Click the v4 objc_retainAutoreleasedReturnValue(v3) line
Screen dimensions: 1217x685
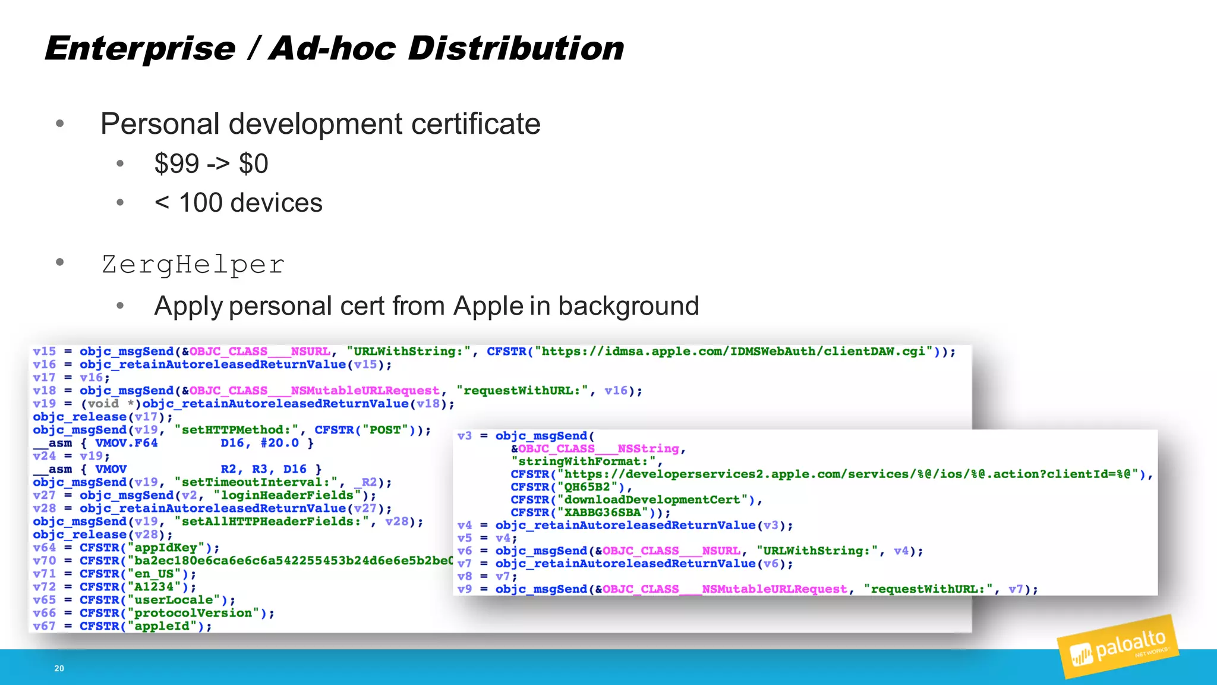(625, 525)
